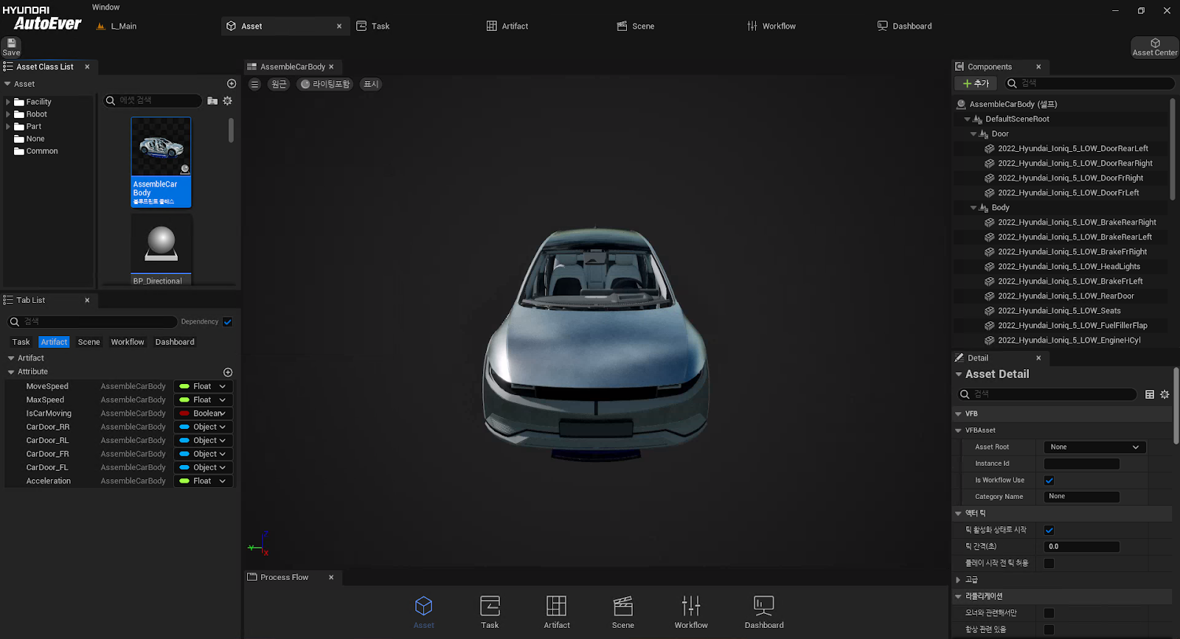
Task: Open IsCarMoving Boolean type dropdown
Action: (x=204, y=413)
